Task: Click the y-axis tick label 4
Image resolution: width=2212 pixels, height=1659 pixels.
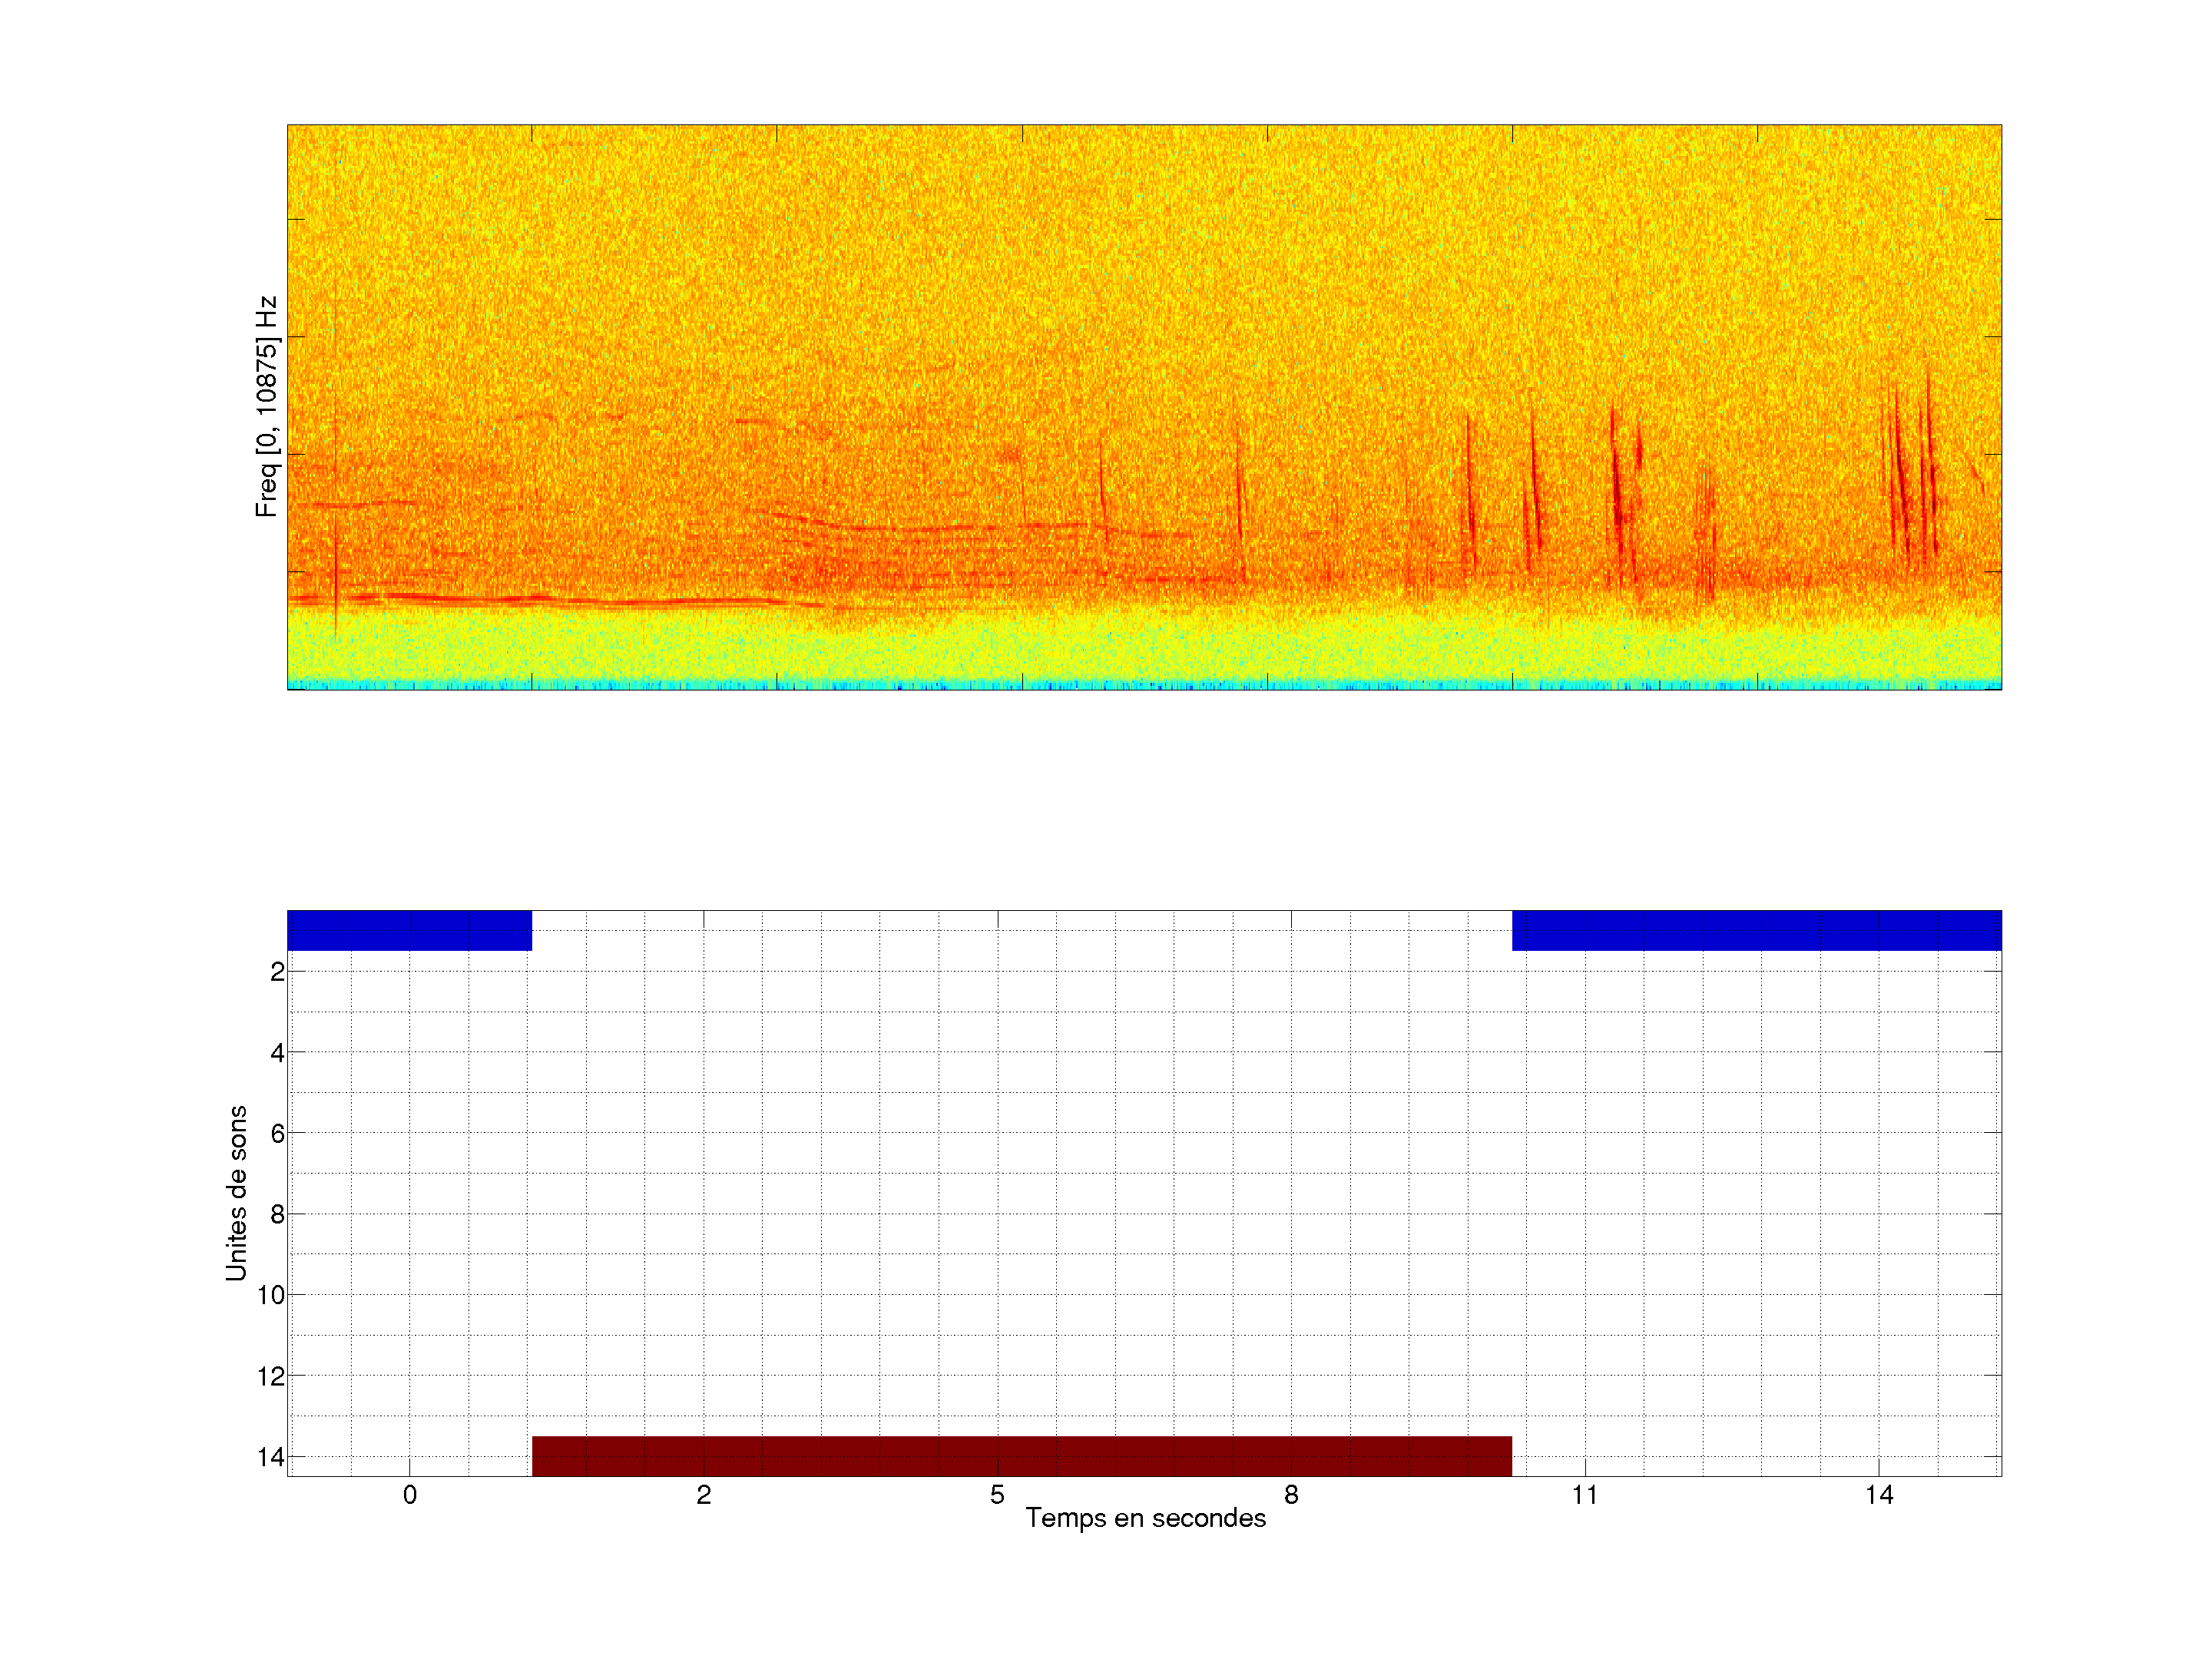Action: 277,1053
